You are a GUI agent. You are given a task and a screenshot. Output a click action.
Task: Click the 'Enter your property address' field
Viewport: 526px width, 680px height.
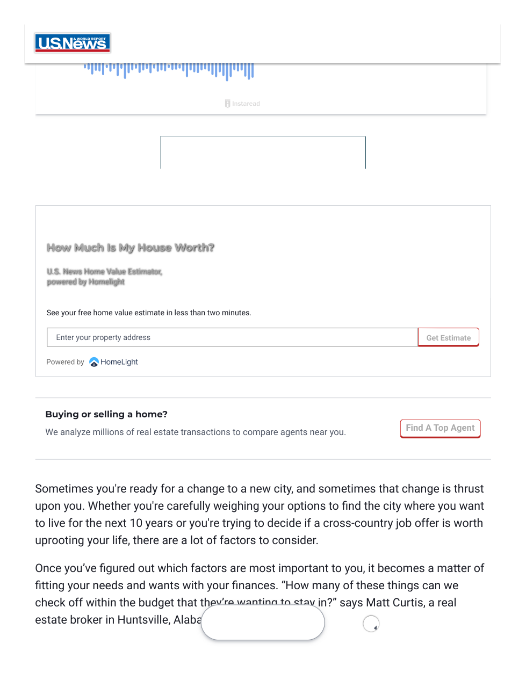(x=232, y=337)
